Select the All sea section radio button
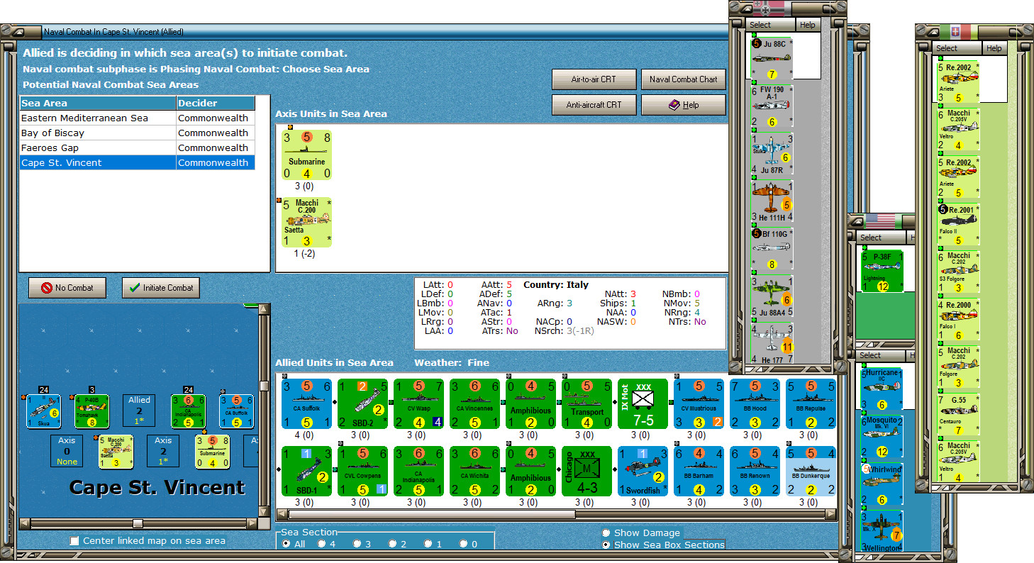 coord(287,544)
